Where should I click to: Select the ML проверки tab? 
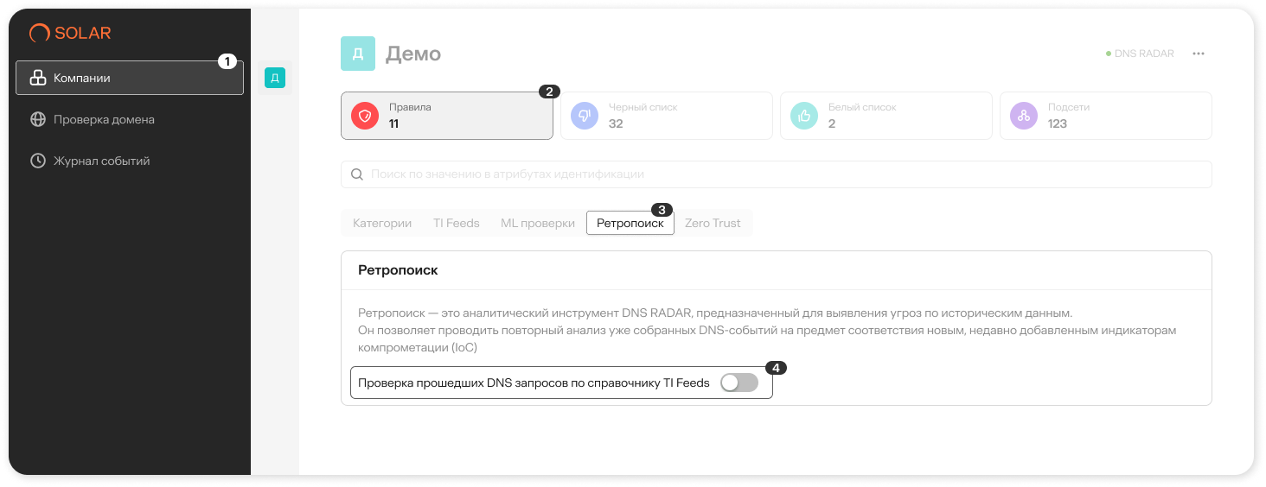[x=538, y=223]
